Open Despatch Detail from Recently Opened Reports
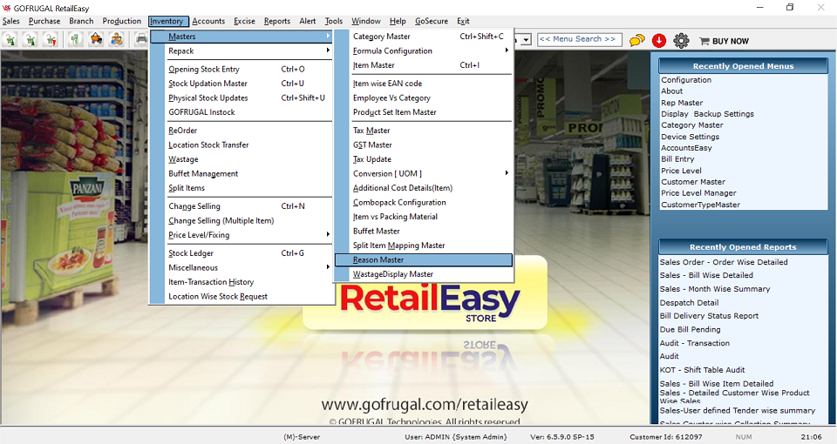 click(689, 303)
